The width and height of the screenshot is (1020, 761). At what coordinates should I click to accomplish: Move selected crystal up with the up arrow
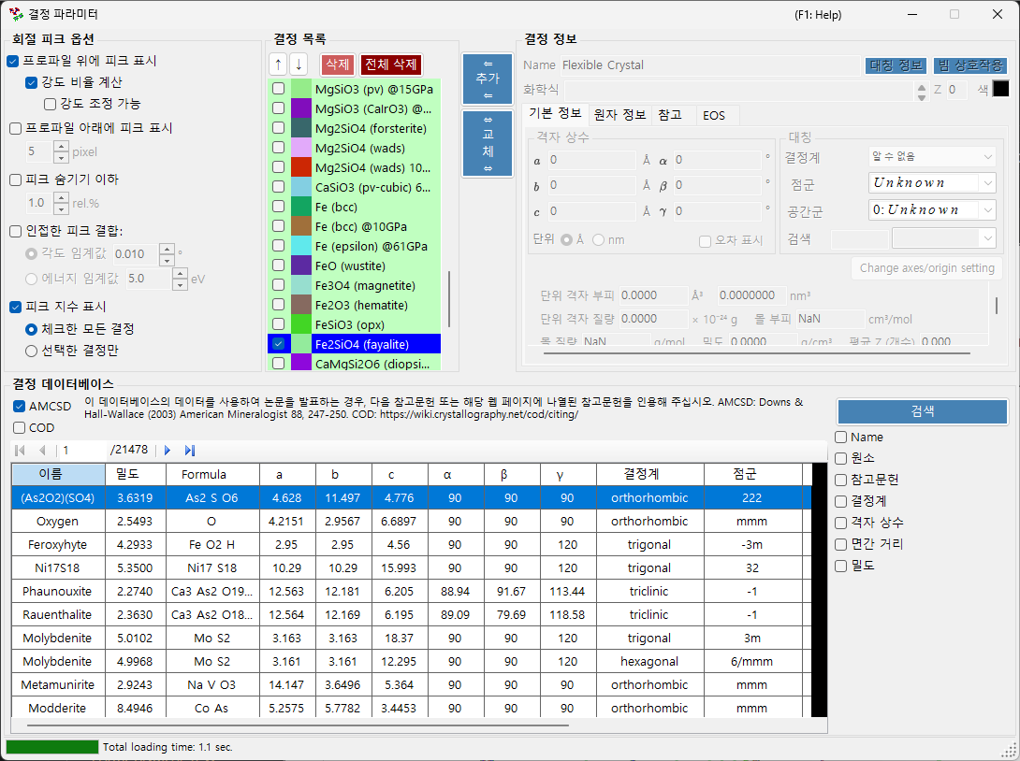(278, 65)
